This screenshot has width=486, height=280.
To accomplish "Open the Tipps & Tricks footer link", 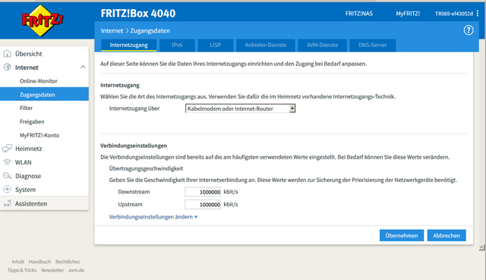I will [x=22, y=270].
